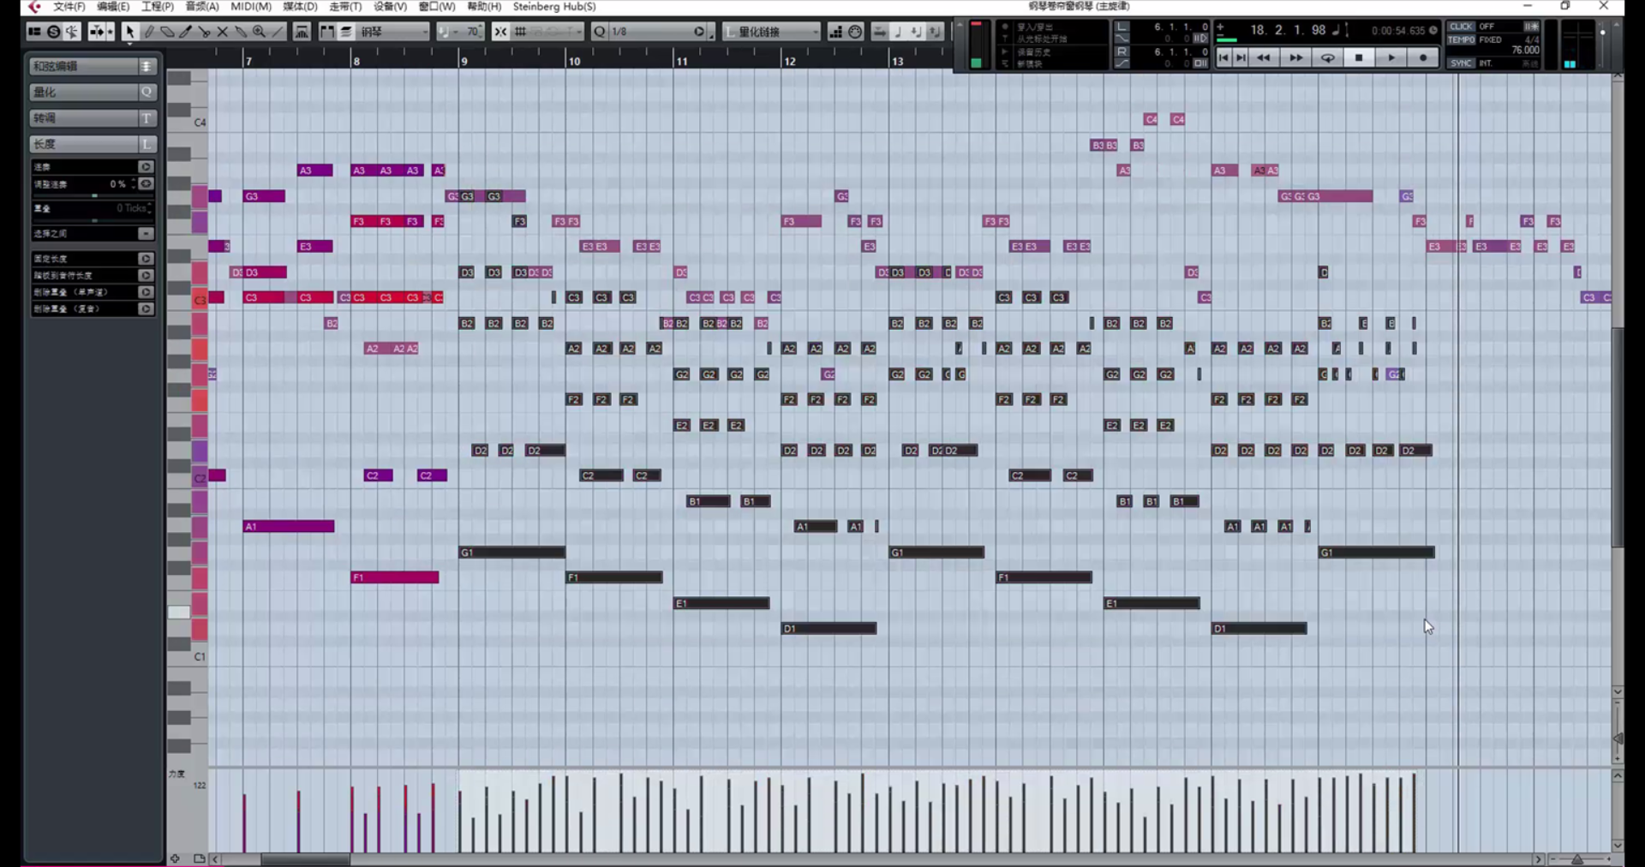Viewport: 1645px width, 867px height.
Task: Click the Rewind transport button
Action: [1264, 57]
